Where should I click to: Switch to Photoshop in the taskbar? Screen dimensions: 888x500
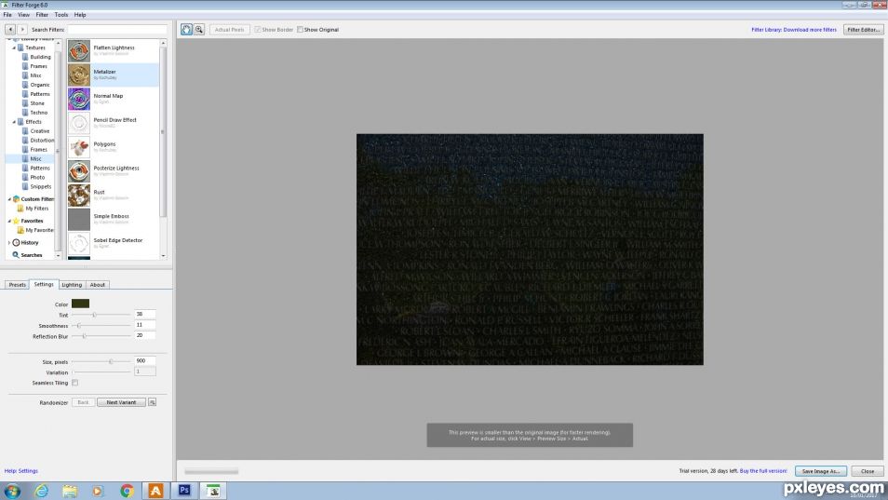coord(184,491)
